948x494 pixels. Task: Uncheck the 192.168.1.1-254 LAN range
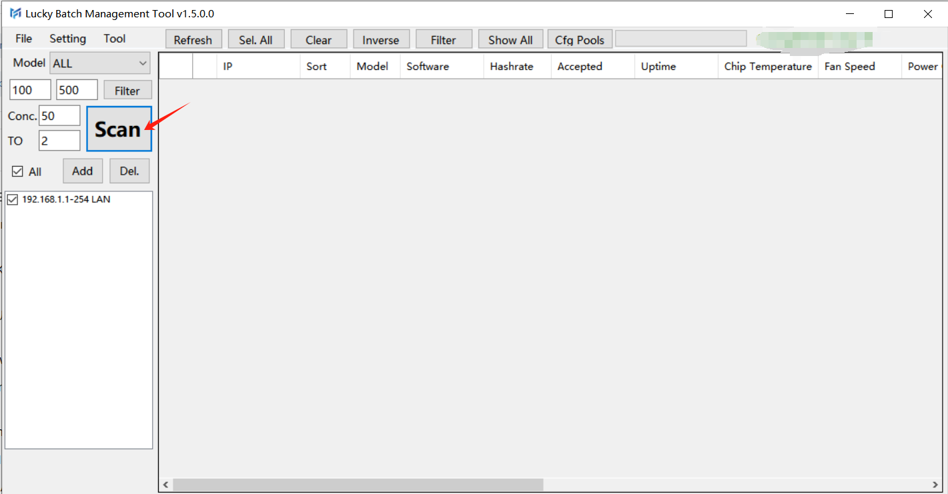point(13,199)
